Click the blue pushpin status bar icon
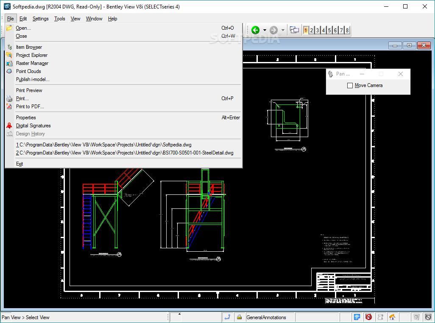Viewport: 435px width, 323px height. click(x=357, y=317)
